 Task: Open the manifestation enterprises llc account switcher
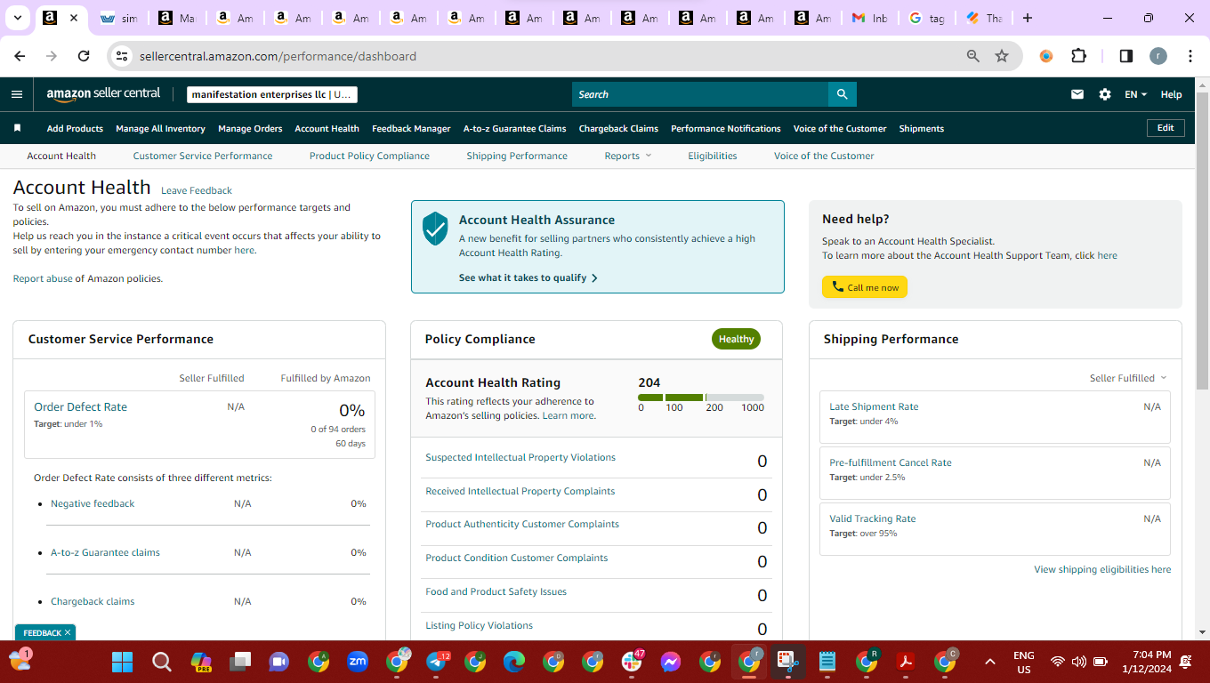[272, 94]
